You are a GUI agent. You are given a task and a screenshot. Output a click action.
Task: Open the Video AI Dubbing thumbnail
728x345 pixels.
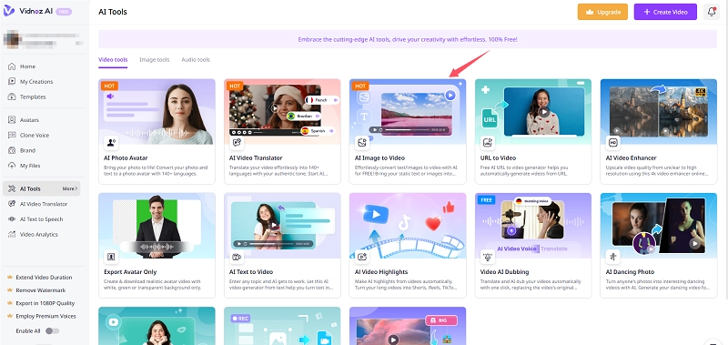(533, 226)
